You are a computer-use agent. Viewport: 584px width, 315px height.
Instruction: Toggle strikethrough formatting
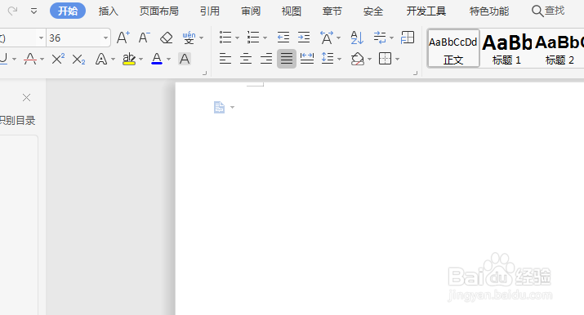coord(30,59)
